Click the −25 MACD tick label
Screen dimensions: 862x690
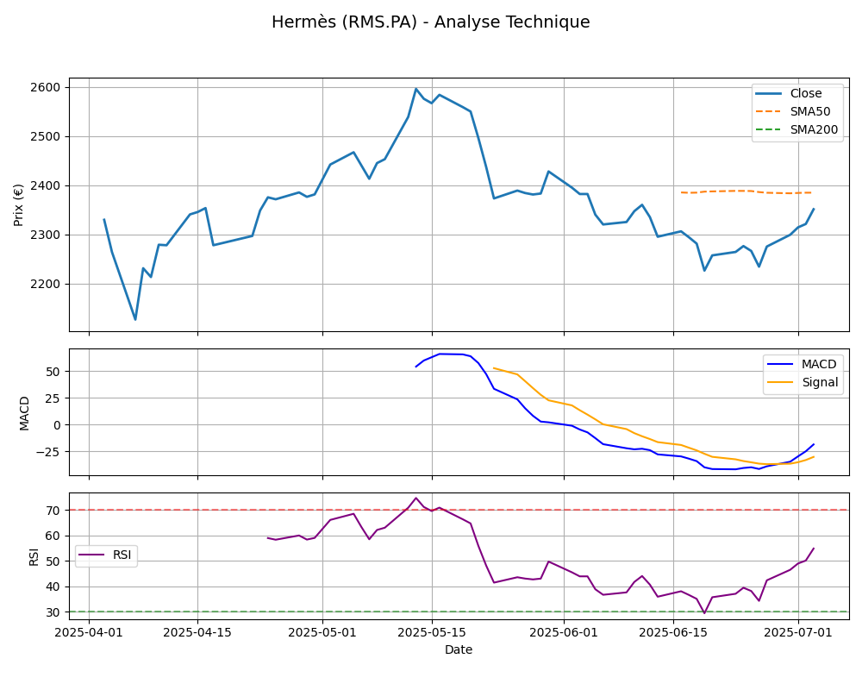[48, 452]
